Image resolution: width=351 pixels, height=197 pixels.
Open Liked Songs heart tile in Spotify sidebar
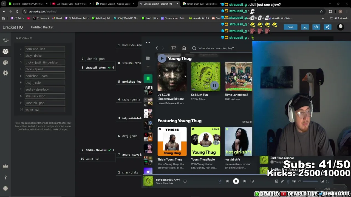(x=148, y=172)
